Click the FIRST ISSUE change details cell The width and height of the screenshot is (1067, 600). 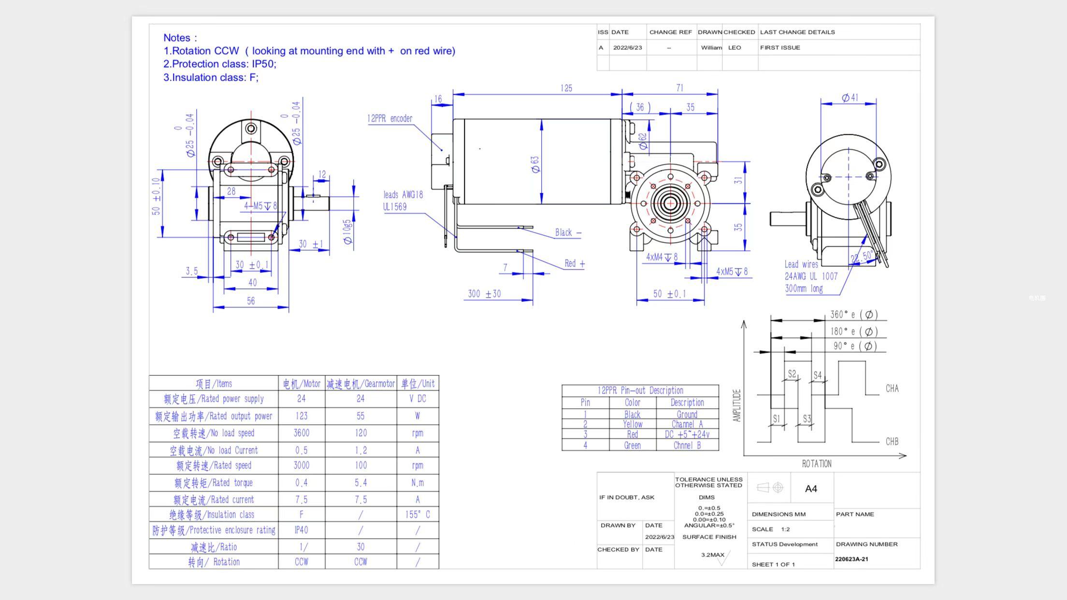click(780, 48)
